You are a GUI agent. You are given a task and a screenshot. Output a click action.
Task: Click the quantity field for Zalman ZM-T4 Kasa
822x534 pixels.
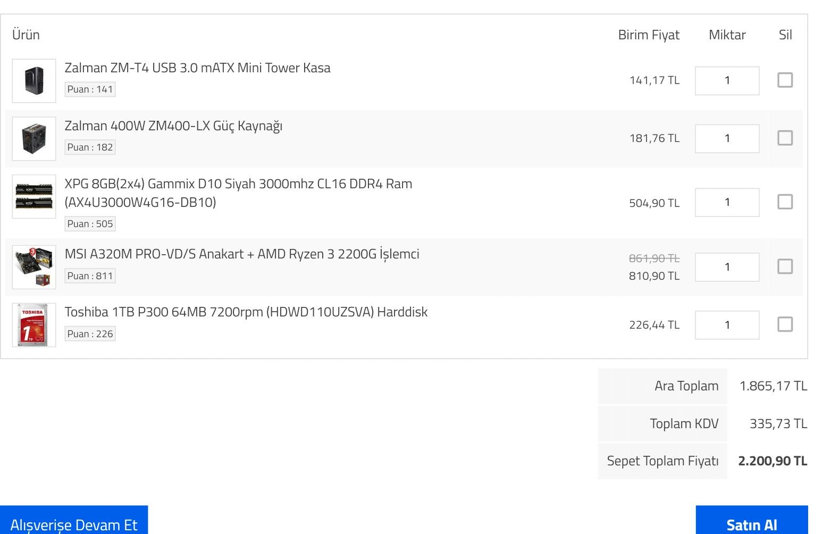[x=727, y=81]
